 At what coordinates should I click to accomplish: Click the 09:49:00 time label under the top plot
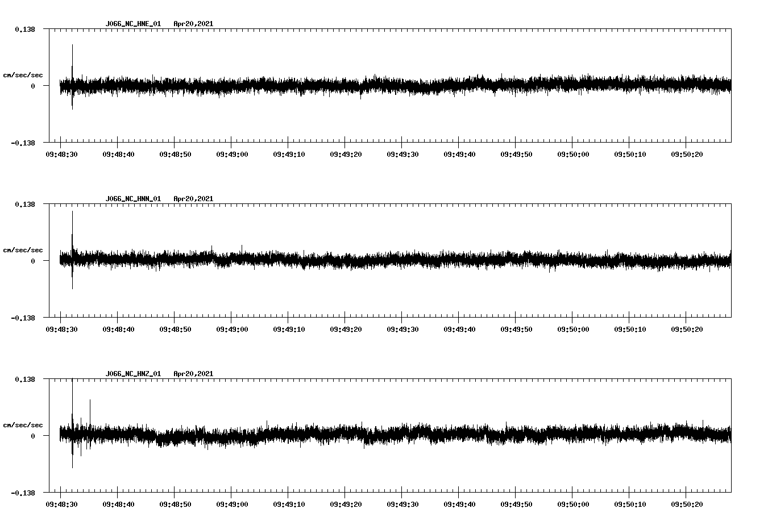(231, 153)
